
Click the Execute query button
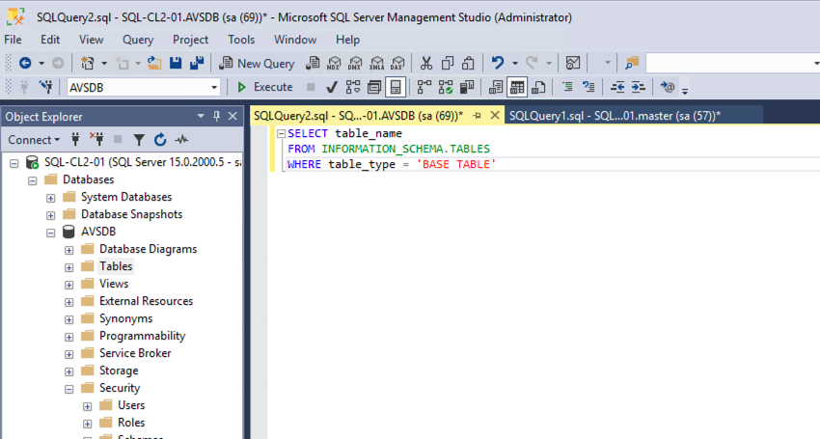point(265,87)
